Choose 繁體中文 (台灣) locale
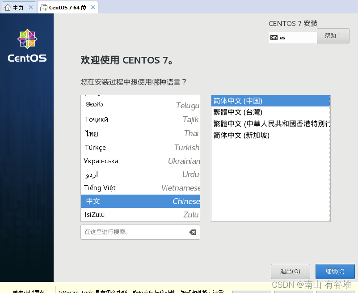 pyautogui.click(x=270, y=112)
